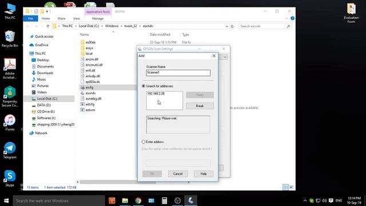This screenshot has width=366, height=206.
Task: Open Skype desktop shortcut
Action: tap(10, 179)
